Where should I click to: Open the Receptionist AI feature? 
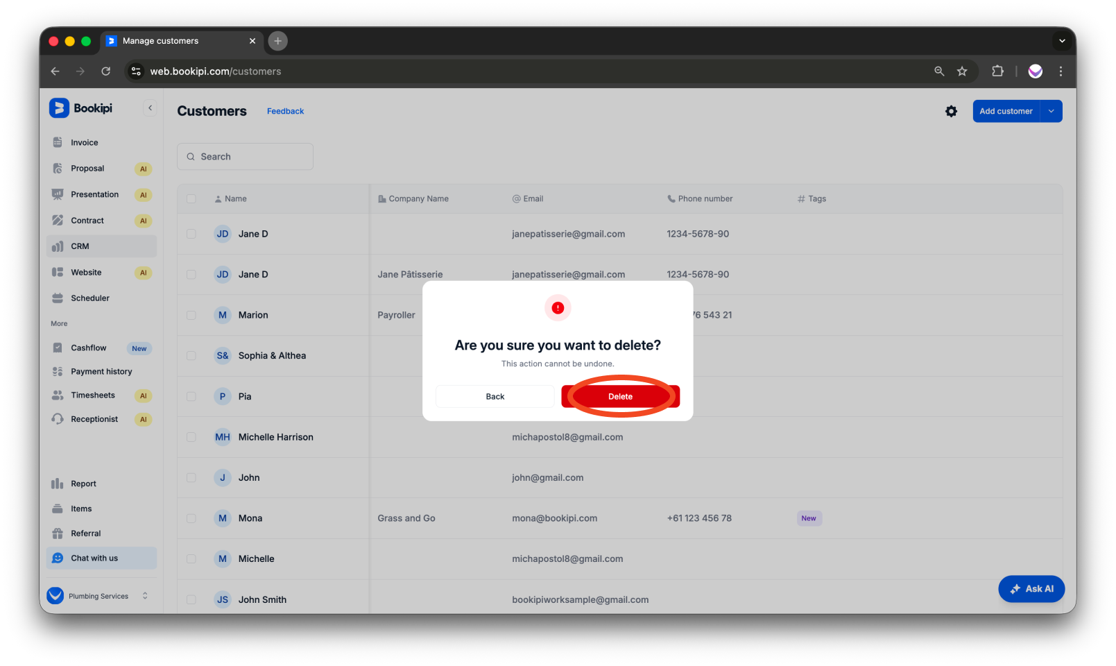[95, 419]
